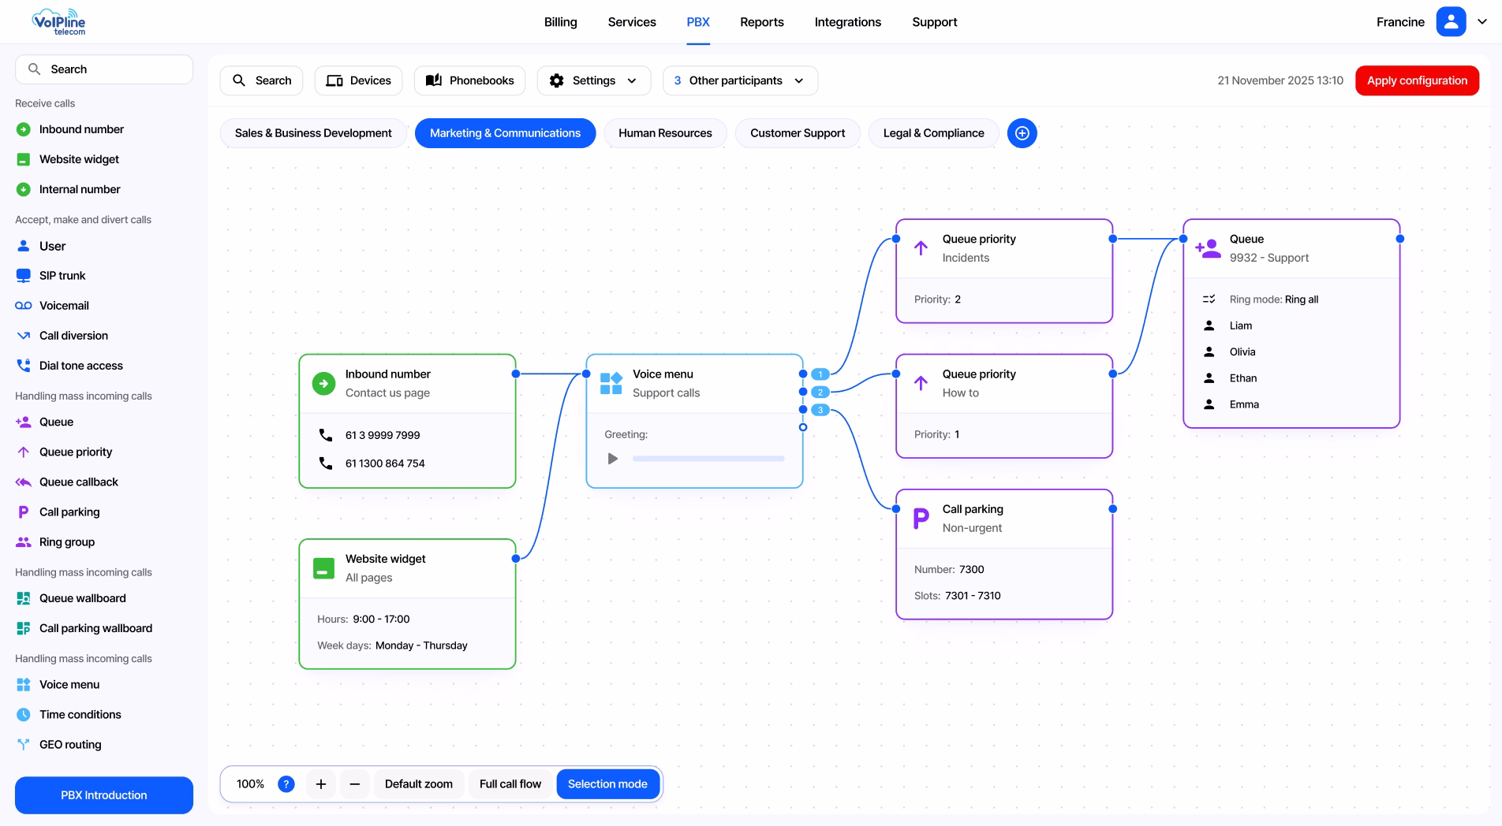The image size is (1502, 826).
Task: Open the PBX Introduction button
Action: 104,795
